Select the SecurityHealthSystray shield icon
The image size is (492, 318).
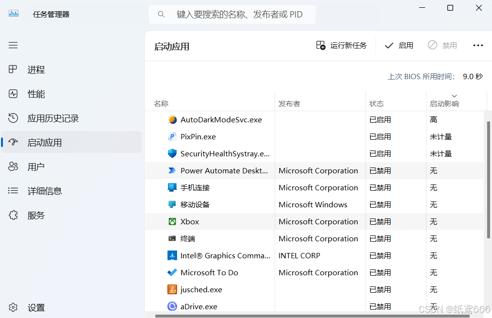pyautogui.click(x=172, y=153)
